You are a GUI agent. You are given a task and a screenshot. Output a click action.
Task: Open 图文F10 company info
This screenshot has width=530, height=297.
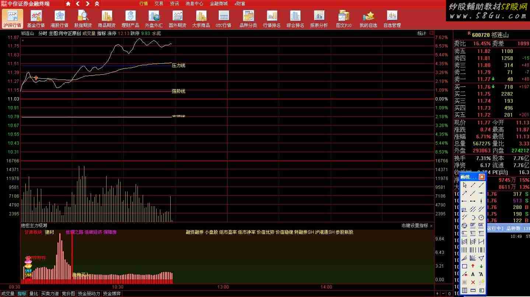[x=344, y=18]
